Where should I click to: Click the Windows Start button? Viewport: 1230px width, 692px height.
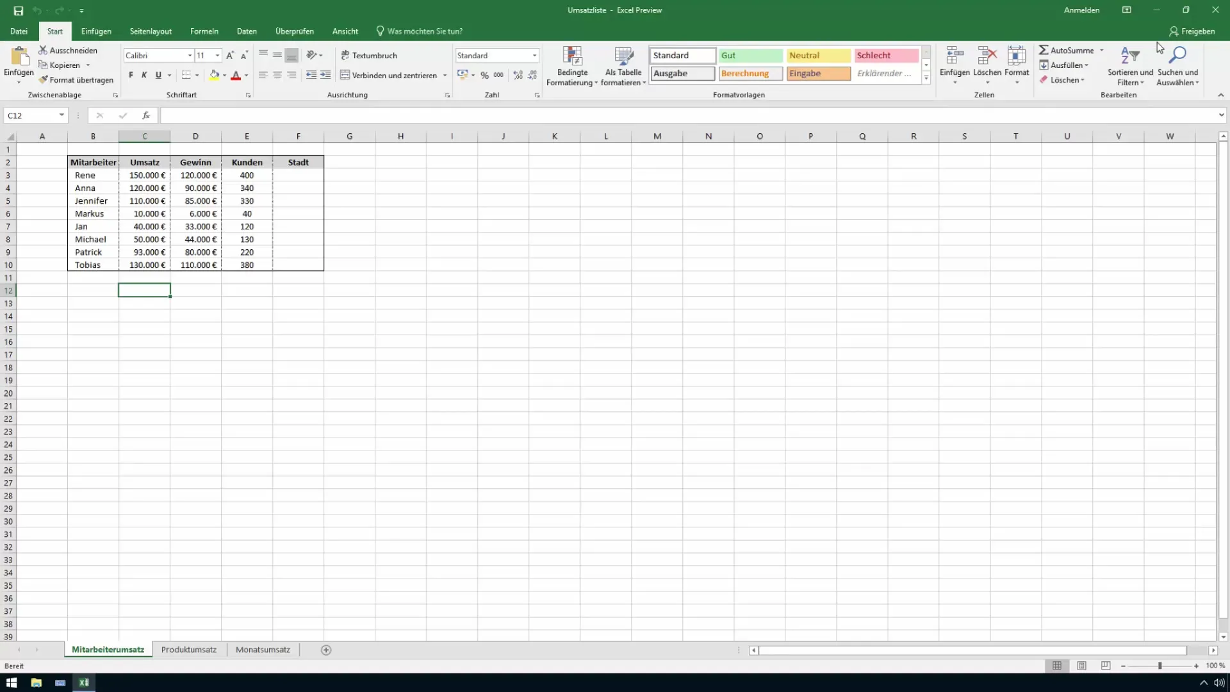tap(12, 682)
